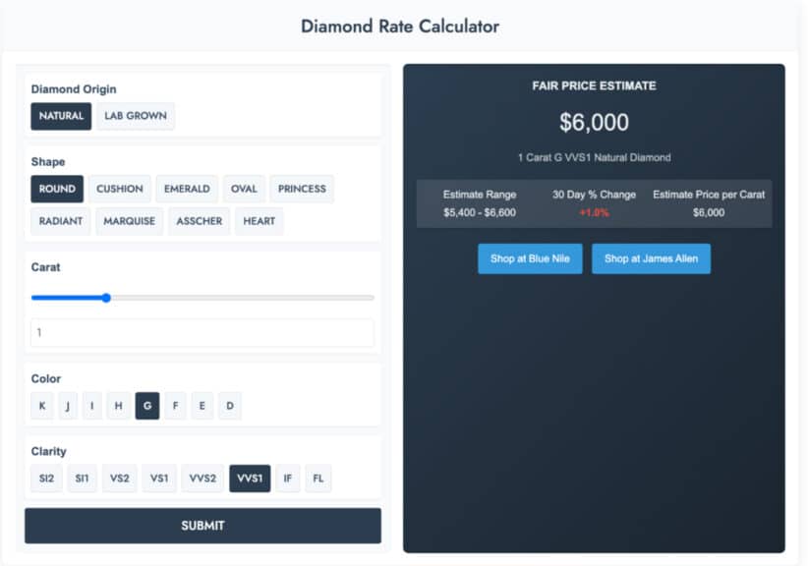Set color grade to D
Image resolution: width=808 pixels, height=566 pixels.
(229, 406)
